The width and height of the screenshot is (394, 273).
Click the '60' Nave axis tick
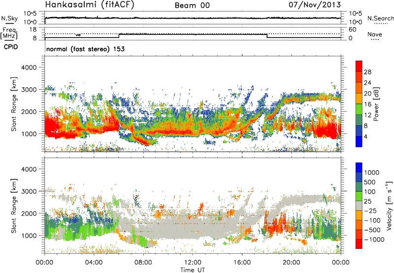tap(352, 30)
